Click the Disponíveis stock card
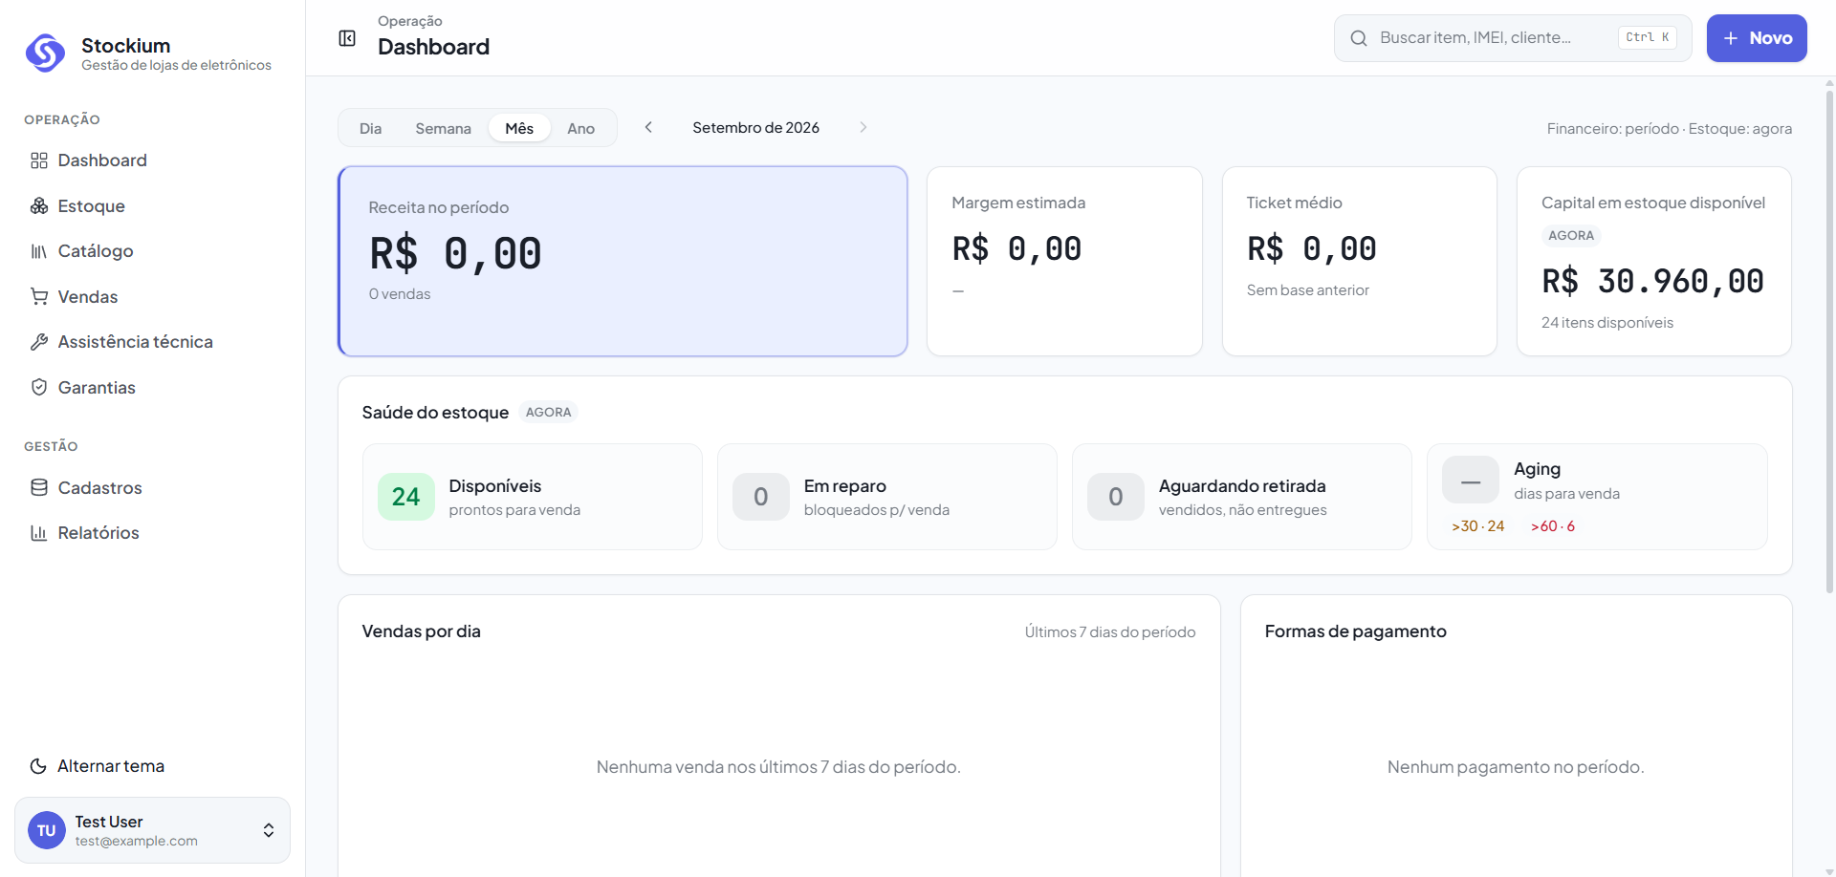1836x877 pixels. (x=533, y=497)
